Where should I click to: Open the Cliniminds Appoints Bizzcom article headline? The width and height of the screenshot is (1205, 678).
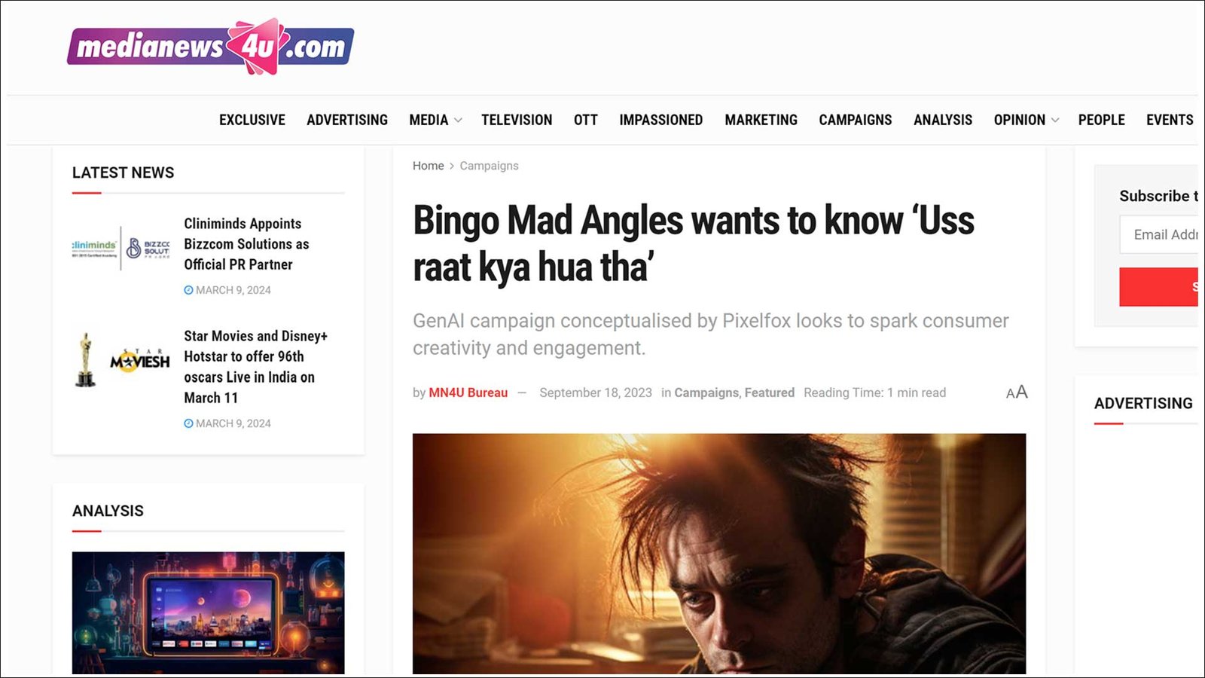tap(247, 244)
